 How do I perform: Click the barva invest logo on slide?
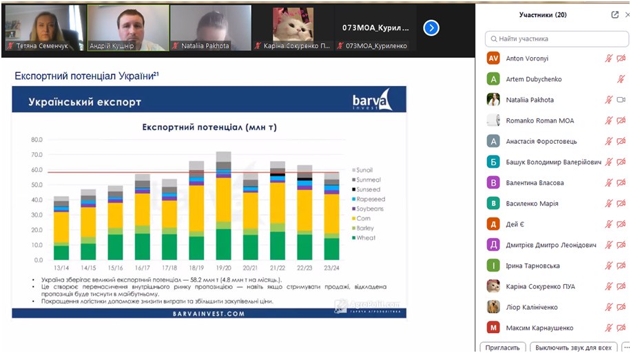pos(371,100)
